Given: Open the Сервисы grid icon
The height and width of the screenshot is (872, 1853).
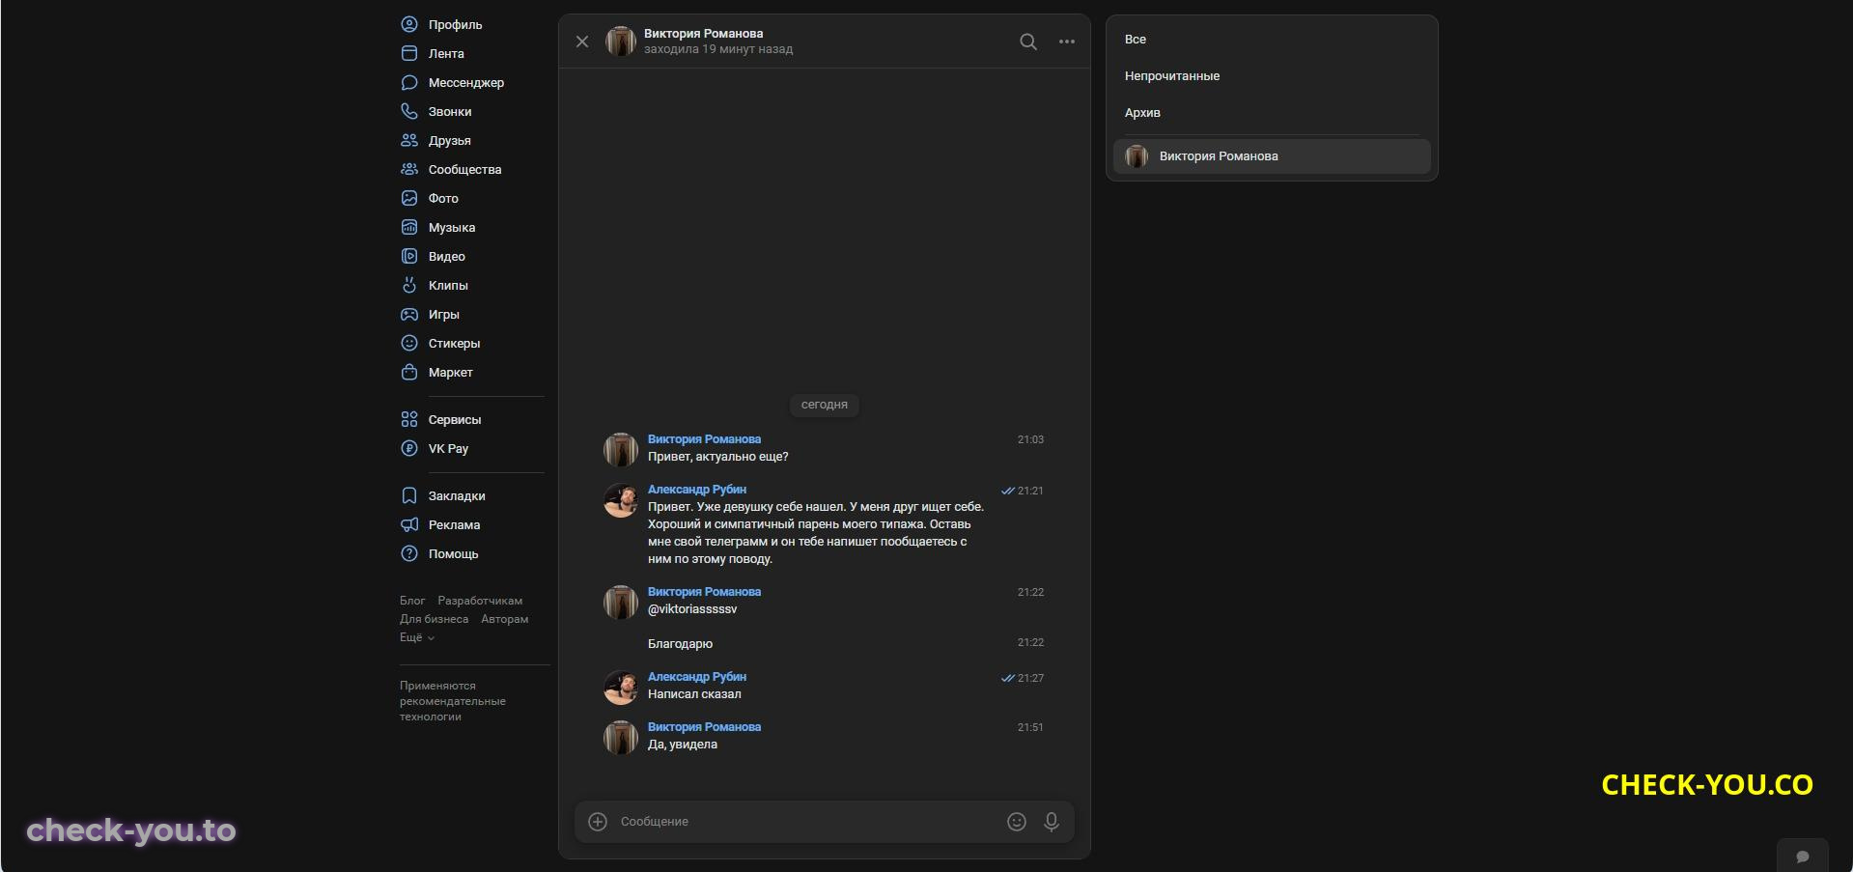Looking at the screenshot, I should 409,419.
